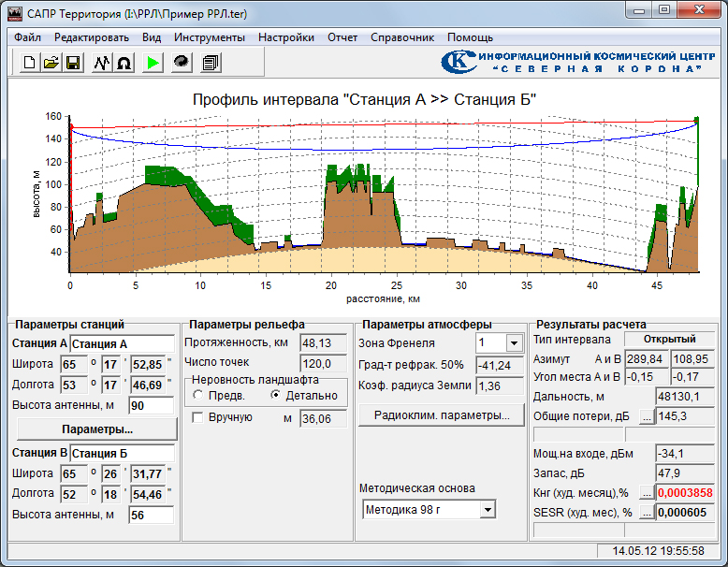The height and width of the screenshot is (567, 728).
Task: Open the Настройки menu
Action: pos(286,37)
